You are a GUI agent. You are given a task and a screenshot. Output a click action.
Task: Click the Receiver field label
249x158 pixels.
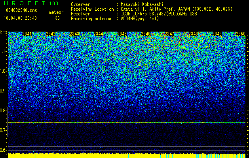80,14
